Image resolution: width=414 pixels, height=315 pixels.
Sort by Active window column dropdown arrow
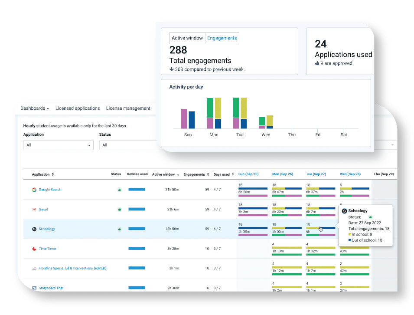click(178, 175)
